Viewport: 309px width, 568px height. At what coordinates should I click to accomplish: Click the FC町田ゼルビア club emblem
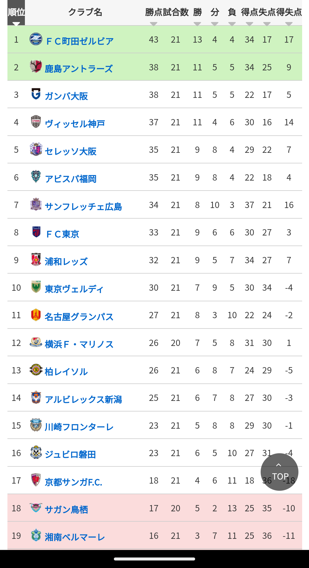point(36,39)
